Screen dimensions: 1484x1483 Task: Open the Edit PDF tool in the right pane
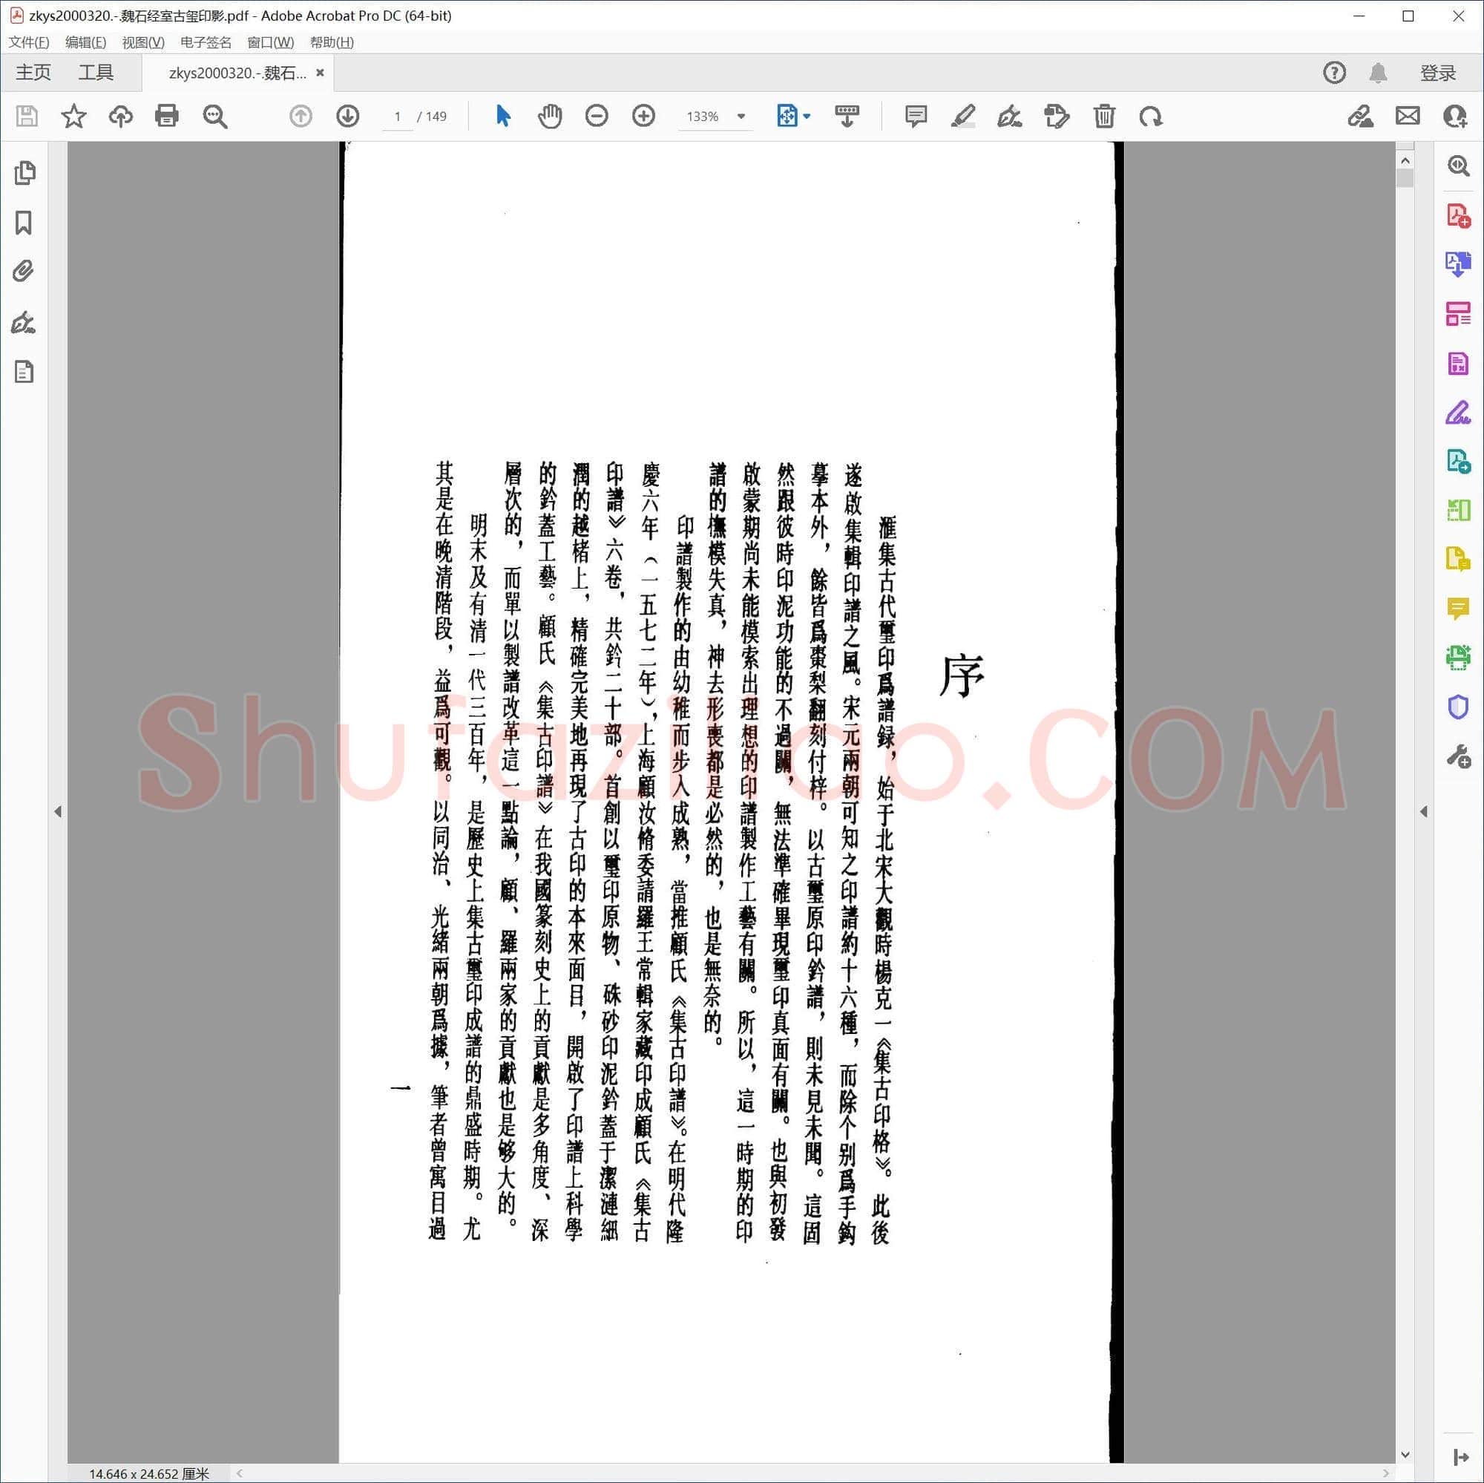tap(1458, 363)
